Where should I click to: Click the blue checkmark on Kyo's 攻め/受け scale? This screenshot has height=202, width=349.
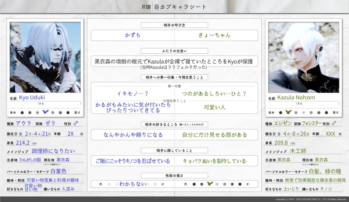[x=45, y=112]
